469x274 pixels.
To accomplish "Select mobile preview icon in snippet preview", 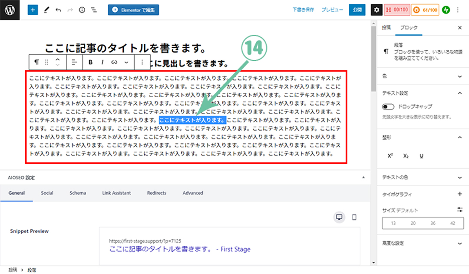I will pyautogui.click(x=354, y=217).
